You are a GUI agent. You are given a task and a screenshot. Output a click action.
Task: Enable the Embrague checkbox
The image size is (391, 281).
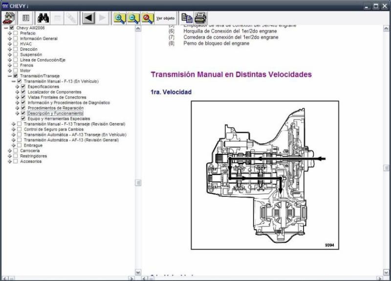(19, 145)
